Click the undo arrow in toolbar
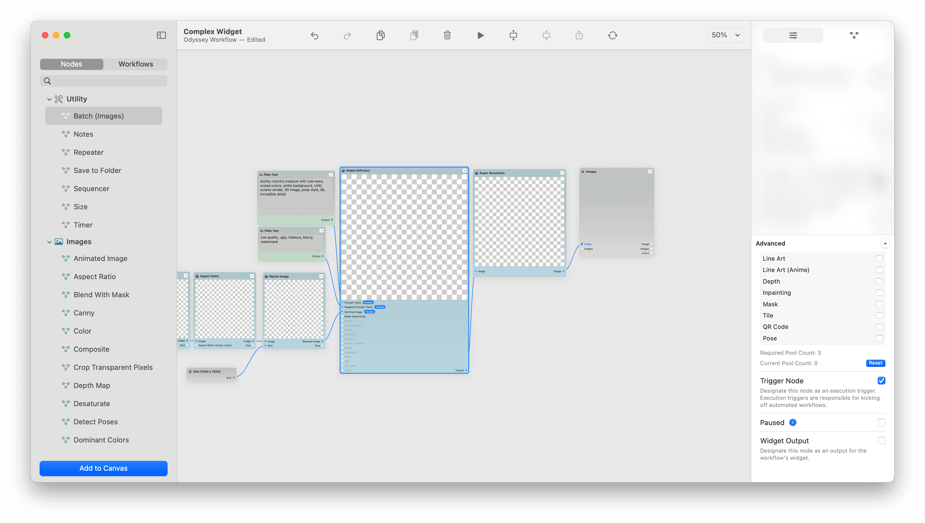 coord(314,35)
